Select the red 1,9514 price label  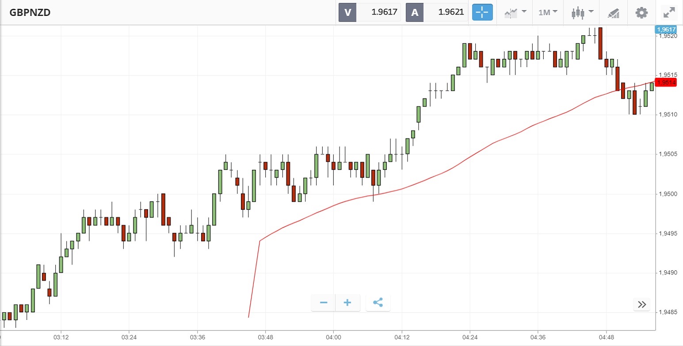[x=666, y=83]
